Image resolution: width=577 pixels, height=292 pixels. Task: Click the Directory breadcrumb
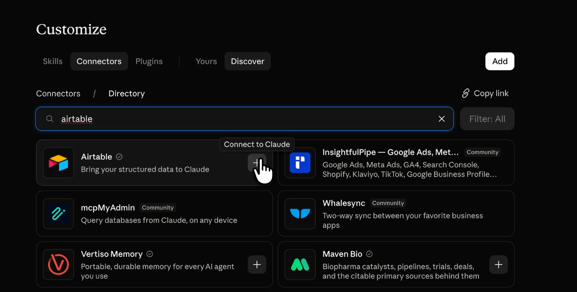coord(127,94)
